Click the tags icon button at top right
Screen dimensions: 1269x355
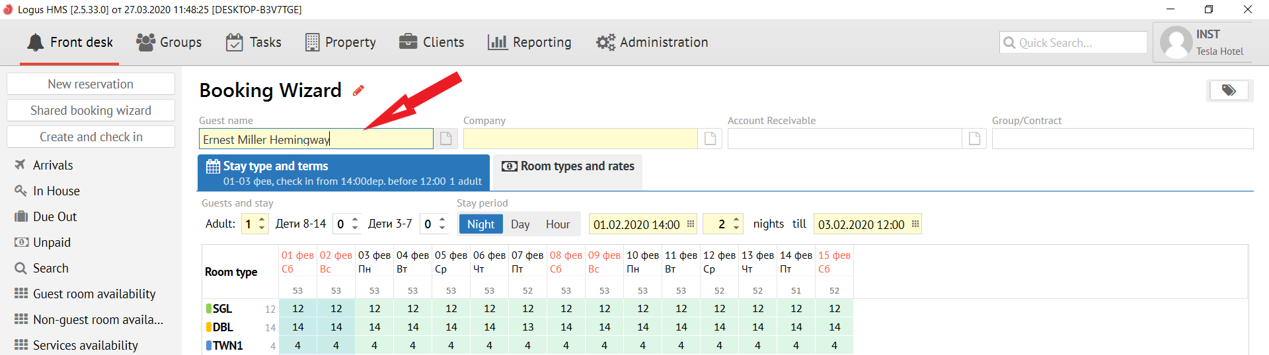pyautogui.click(x=1229, y=90)
